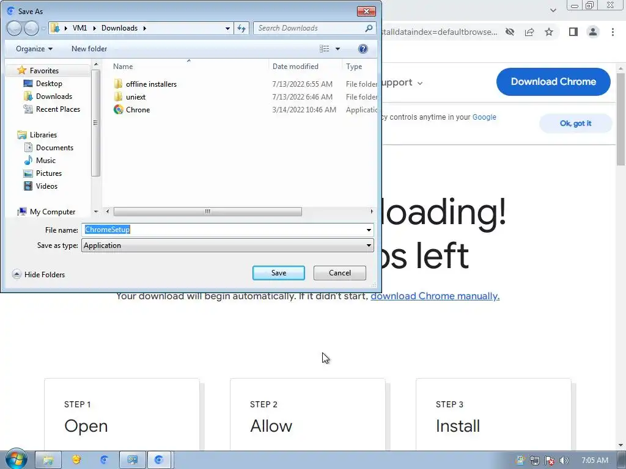Open the view options dropdown arrow
The height and width of the screenshot is (469, 626).
337,49
